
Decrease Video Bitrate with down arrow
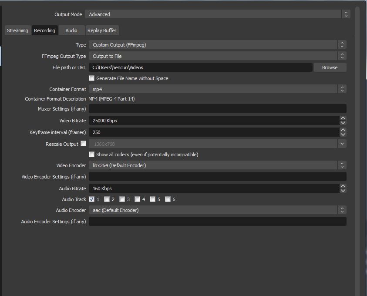343,123
